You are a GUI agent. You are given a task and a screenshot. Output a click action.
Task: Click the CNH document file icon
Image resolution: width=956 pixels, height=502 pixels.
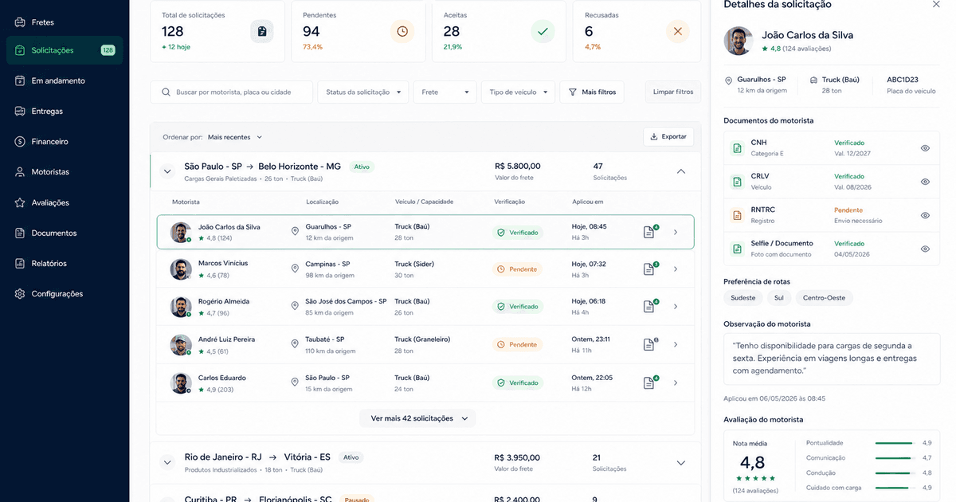point(737,148)
